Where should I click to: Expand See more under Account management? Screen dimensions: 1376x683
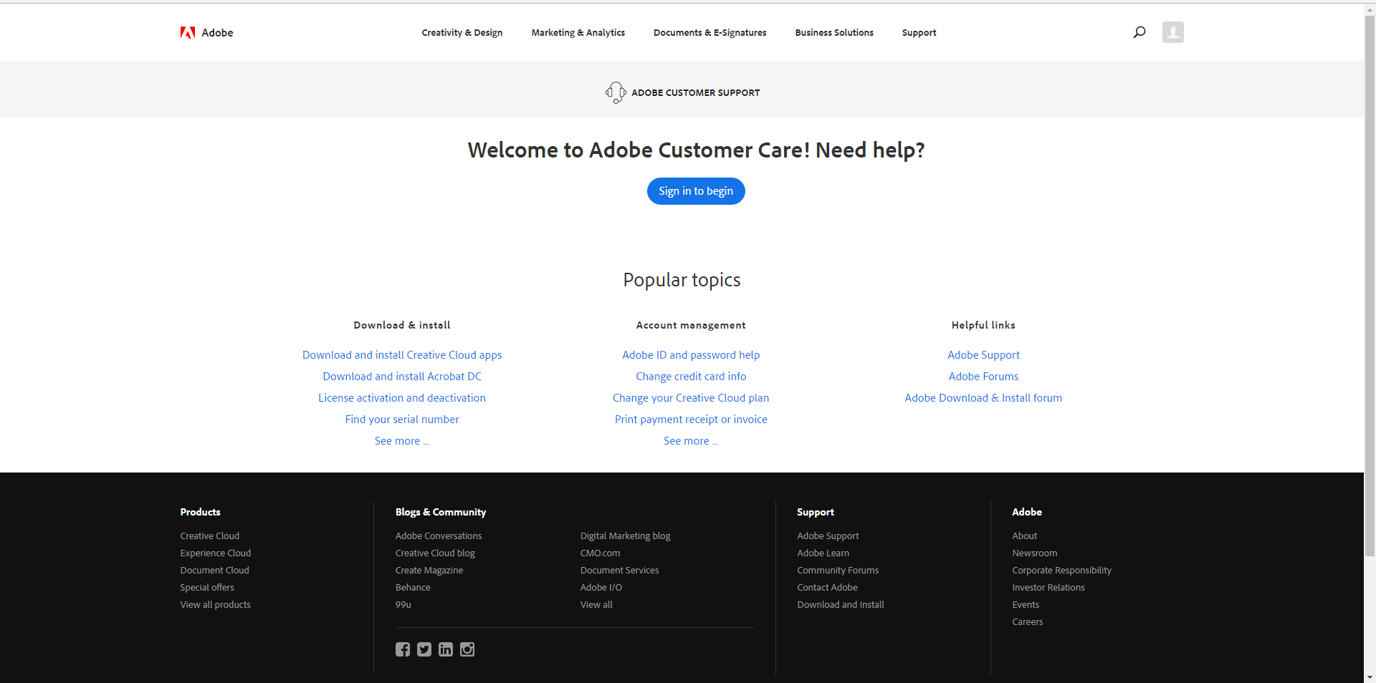691,441
